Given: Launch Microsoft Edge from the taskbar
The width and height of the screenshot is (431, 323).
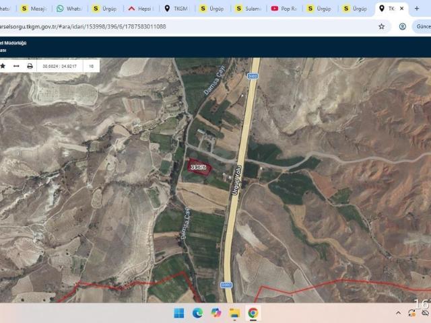Looking at the screenshot, I should (x=197, y=313).
